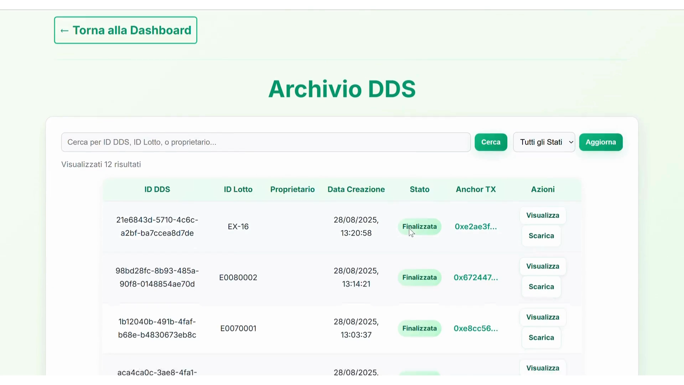684x385 pixels.
Task: Click Finalizzata badge in EX-16 row
Action: [420, 227]
